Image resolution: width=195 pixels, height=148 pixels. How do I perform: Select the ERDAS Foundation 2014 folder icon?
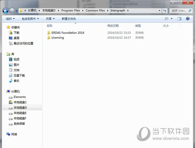[49, 33]
